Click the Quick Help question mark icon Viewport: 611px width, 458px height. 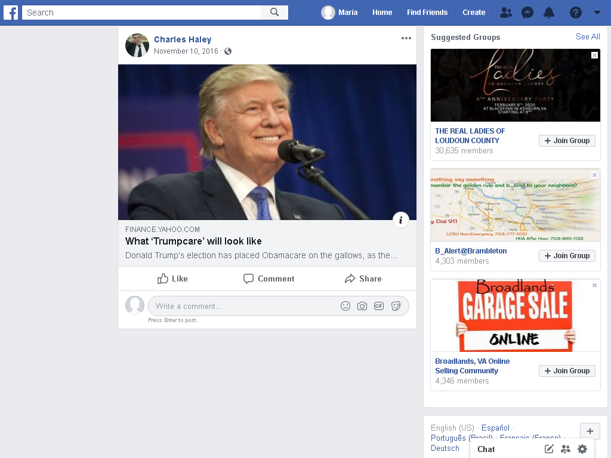coord(576,13)
